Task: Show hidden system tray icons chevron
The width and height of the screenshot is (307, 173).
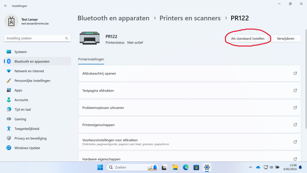Action: coord(250,167)
